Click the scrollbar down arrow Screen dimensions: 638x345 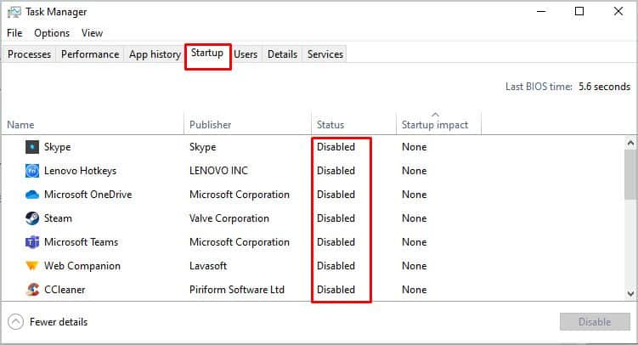(x=630, y=293)
